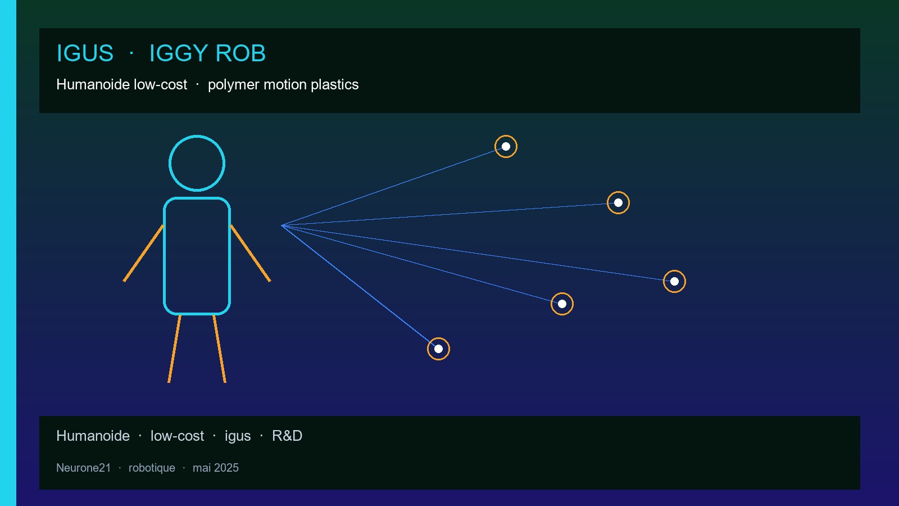899x506 pixels.
Task: Click subtitle "Humanoide low-cost · polymer motion plastics"
Action: (207, 84)
